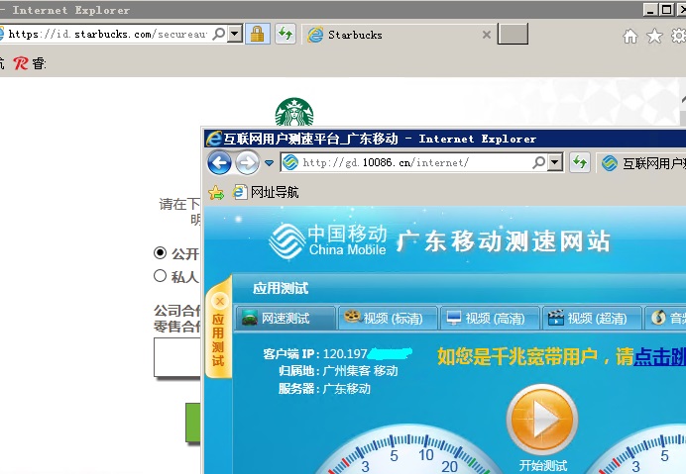Click the 点击跳 hyperlink for gigabit users

click(659, 357)
